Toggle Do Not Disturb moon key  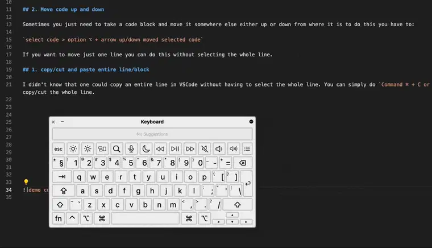146,149
